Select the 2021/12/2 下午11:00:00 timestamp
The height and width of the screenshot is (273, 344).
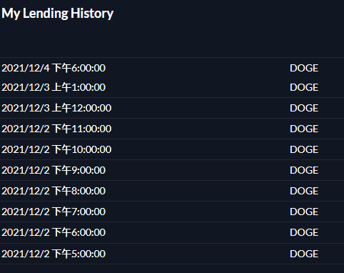coord(56,129)
